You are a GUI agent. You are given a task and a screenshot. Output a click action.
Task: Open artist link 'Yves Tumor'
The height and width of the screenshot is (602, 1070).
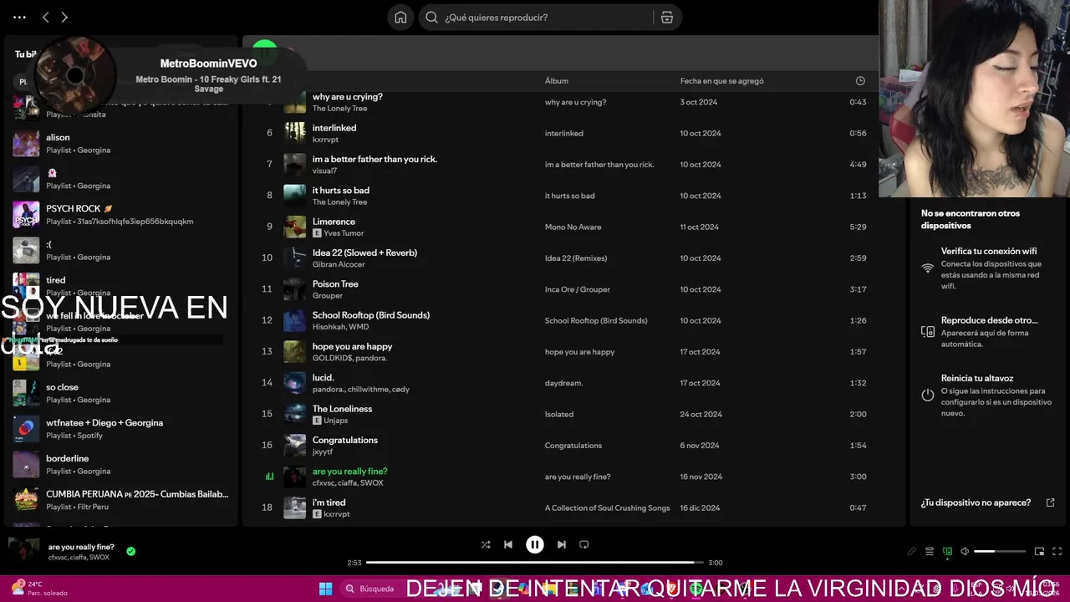pyautogui.click(x=344, y=233)
